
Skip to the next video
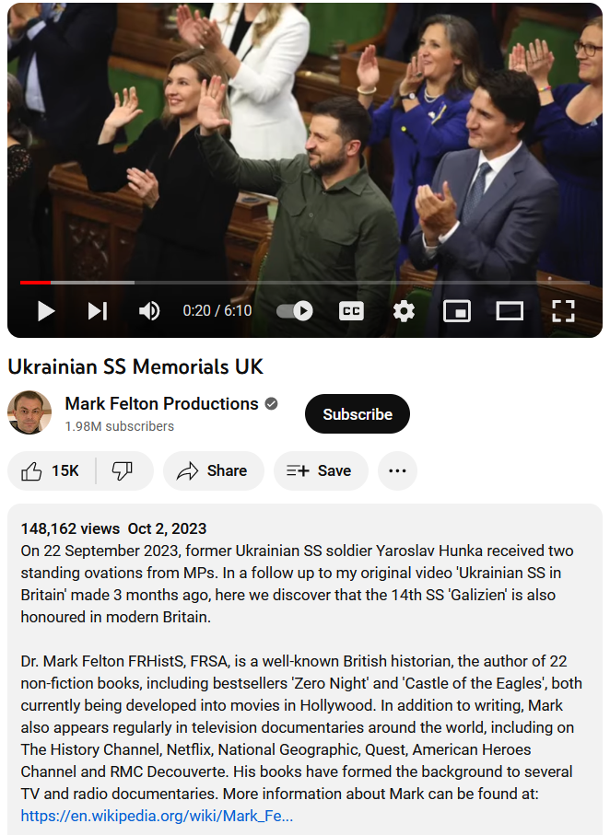tap(97, 311)
